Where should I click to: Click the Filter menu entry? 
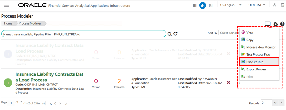[259, 77]
